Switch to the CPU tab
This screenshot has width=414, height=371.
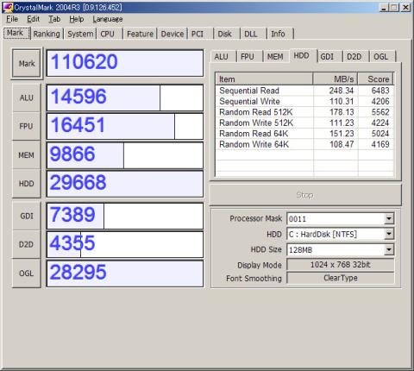(110, 34)
